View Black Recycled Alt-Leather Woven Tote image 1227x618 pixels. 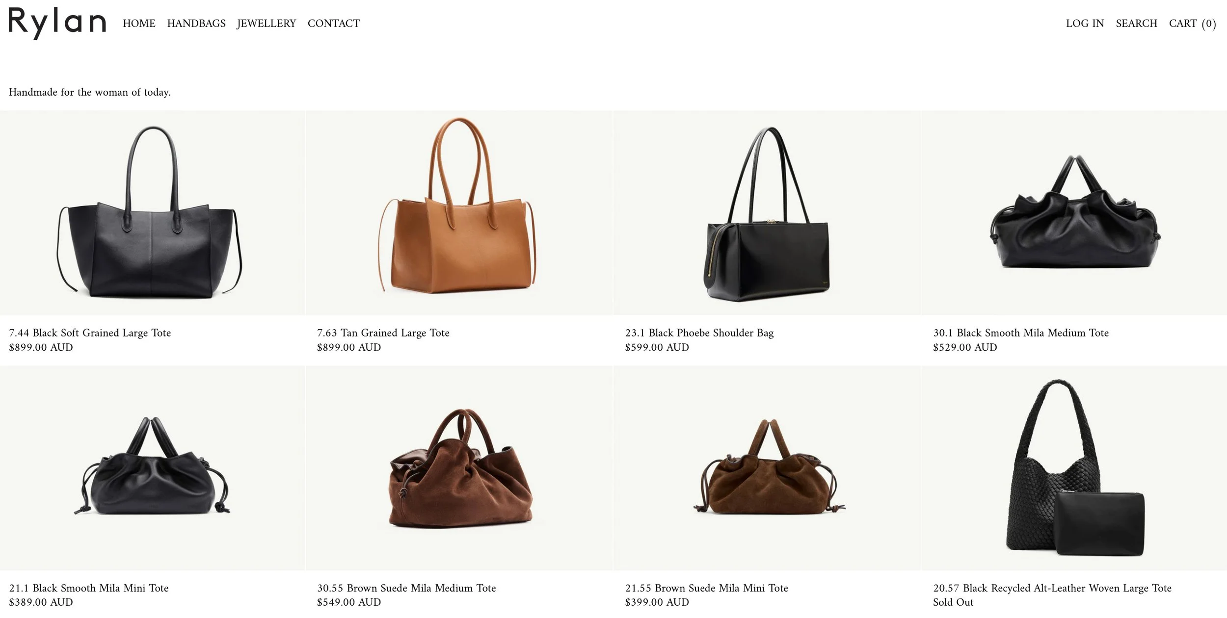click(1074, 468)
